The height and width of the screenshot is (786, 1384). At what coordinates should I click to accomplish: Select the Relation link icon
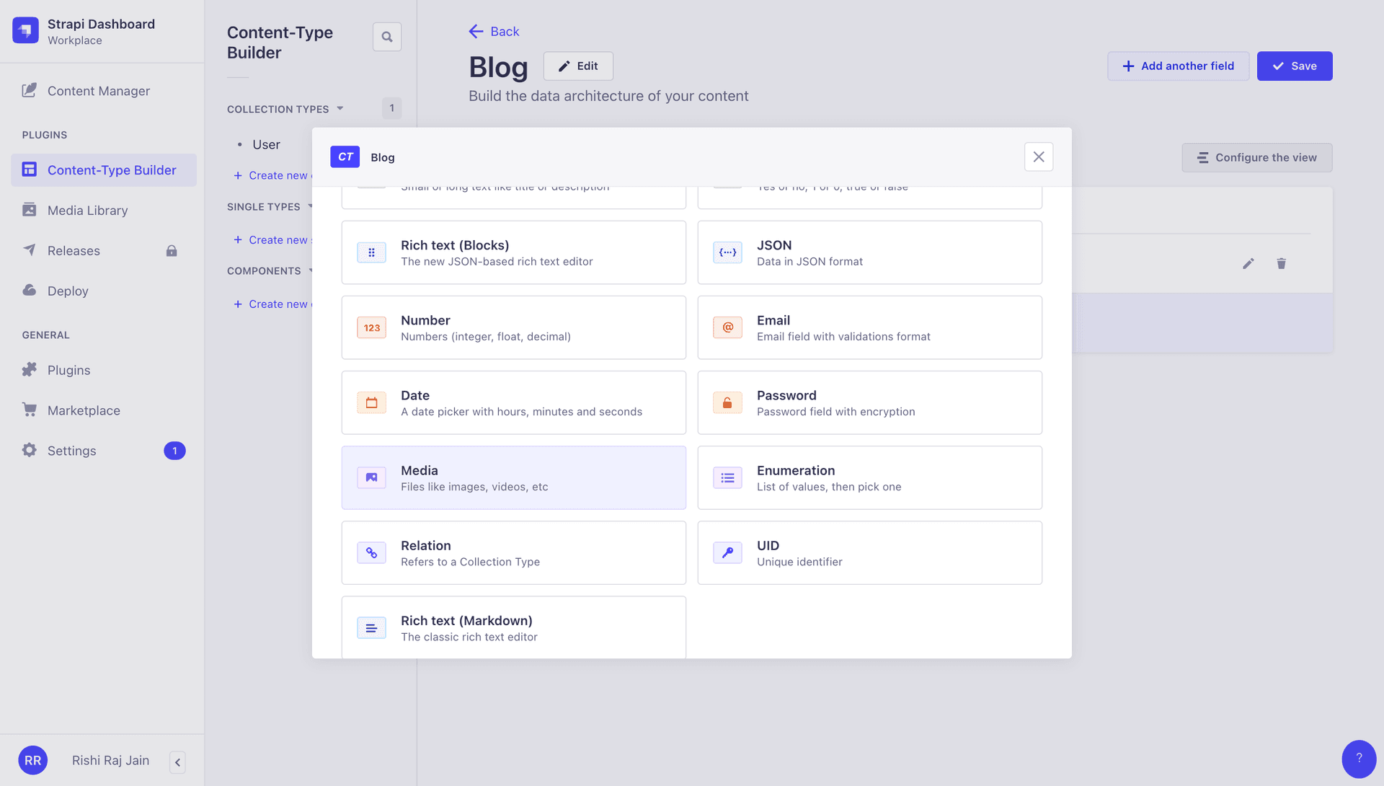(x=371, y=553)
